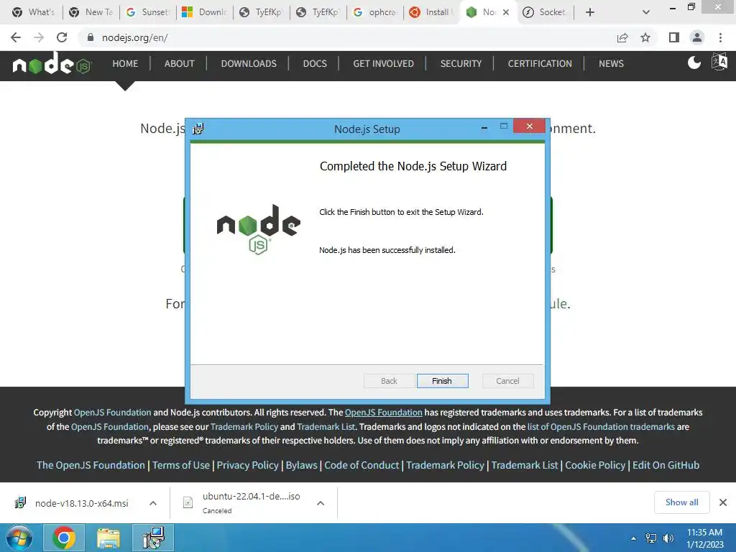
Task: Open the Cookie Policy footer link
Action: [595, 465]
